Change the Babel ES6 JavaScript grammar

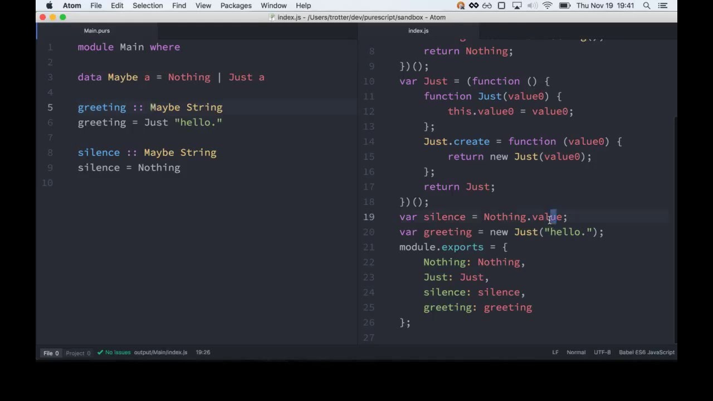[x=647, y=353]
